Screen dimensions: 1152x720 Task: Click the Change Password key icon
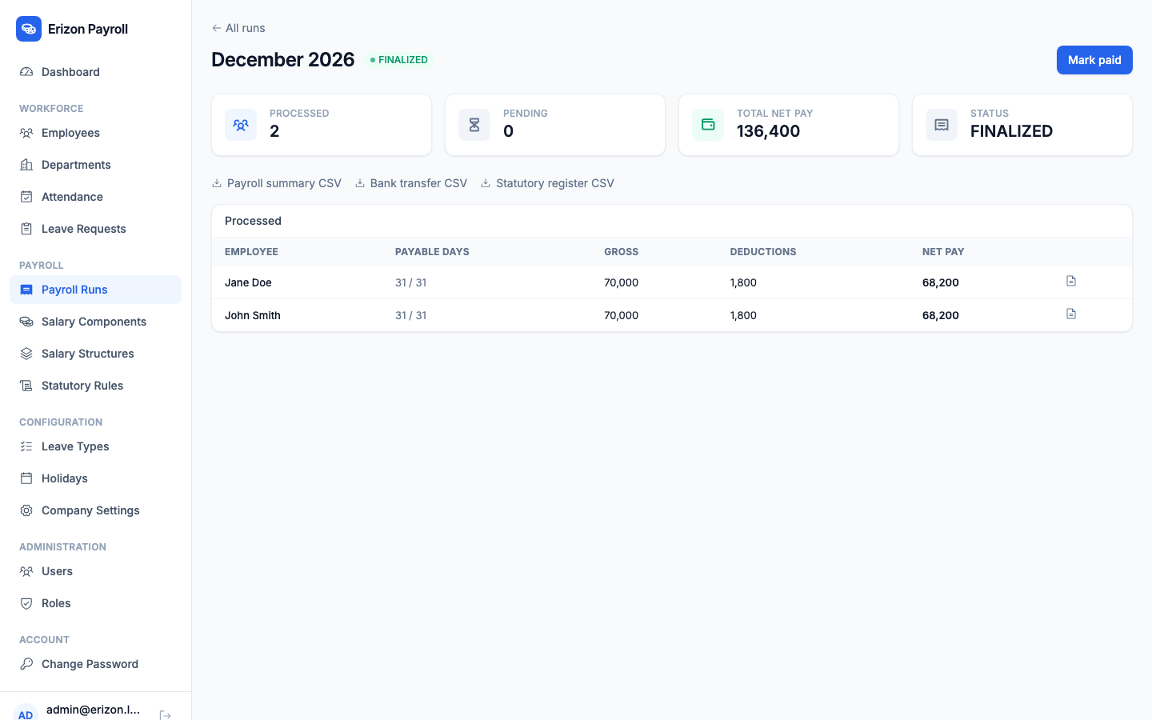click(26, 664)
